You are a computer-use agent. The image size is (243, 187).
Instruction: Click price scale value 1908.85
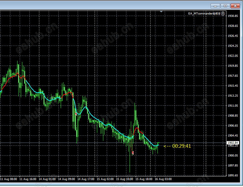tap(233, 116)
